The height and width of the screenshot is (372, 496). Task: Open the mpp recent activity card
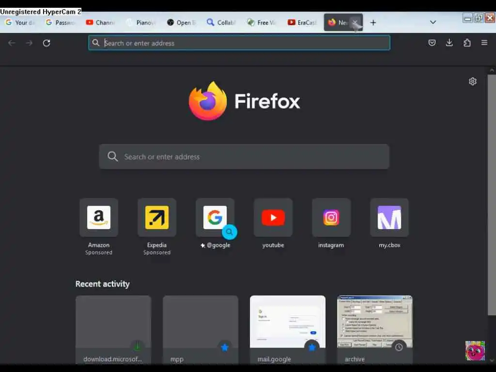tap(201, 330)
